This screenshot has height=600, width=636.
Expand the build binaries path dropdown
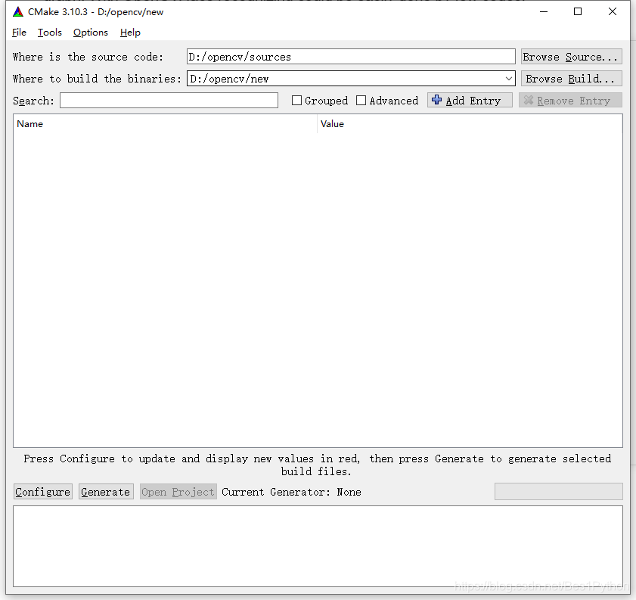[509, 79]
